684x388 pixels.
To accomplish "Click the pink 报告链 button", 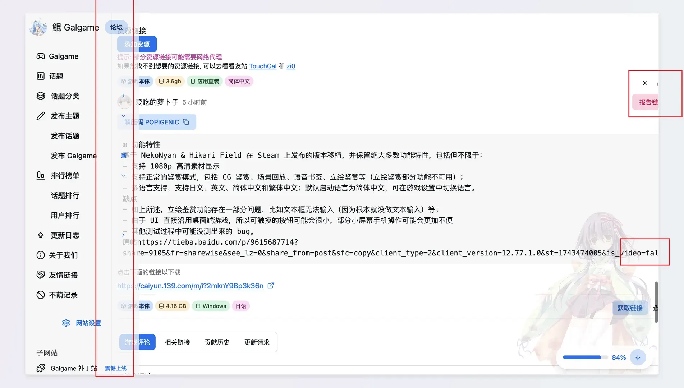I will [x=646, y=102].
